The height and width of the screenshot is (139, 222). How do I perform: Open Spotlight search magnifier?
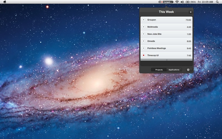pyautogui.click(x=217, y=2)
